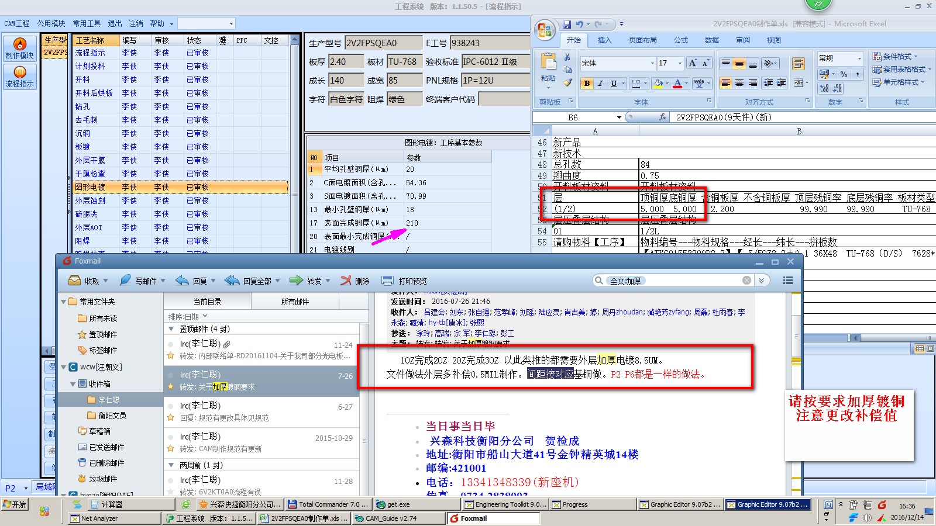Toggle Underline formatting in Excel
Image resolution: width=936 pixels, height=526 pixels.
614,84
